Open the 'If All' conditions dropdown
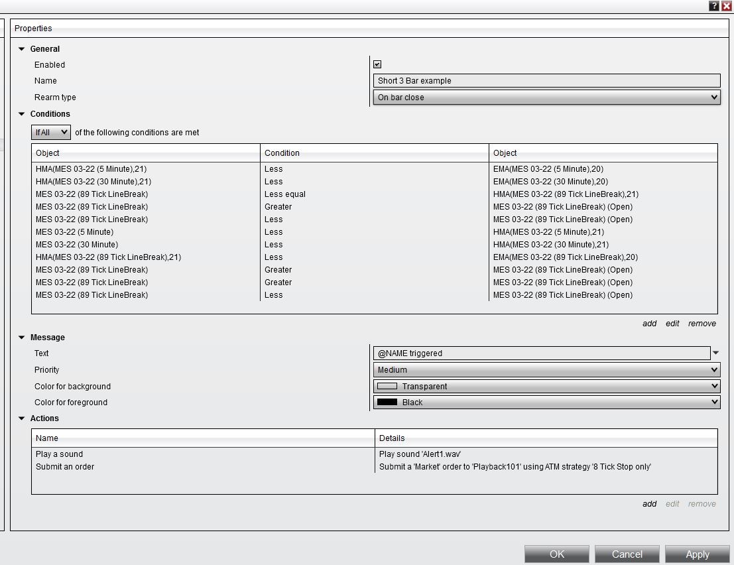734x565 pixels. 51,133
